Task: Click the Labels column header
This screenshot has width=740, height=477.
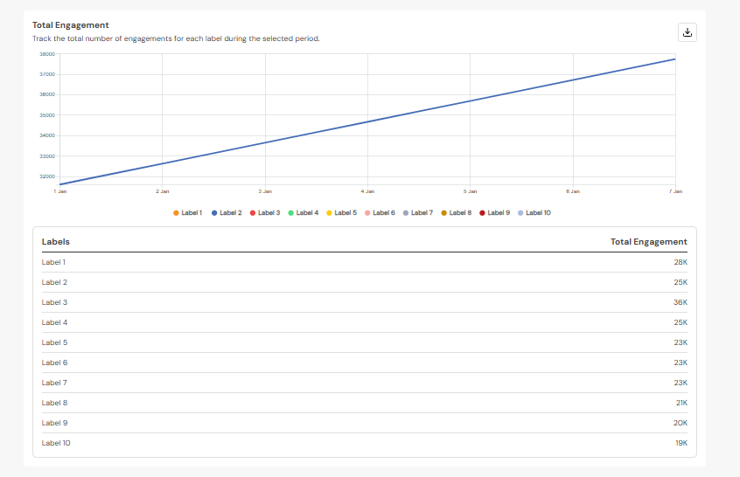Action: click(x=56, y=242)
